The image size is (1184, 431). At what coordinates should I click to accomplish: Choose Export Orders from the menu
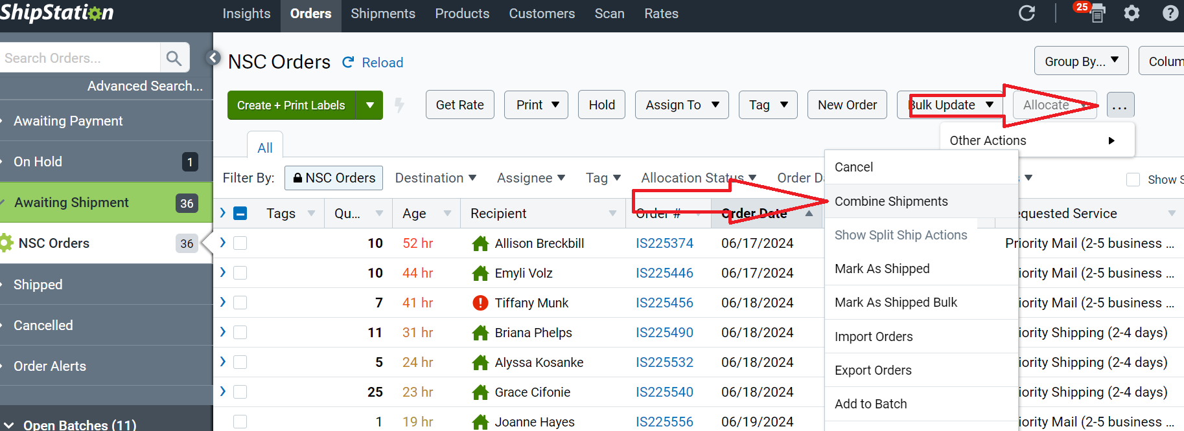(921, 370)
